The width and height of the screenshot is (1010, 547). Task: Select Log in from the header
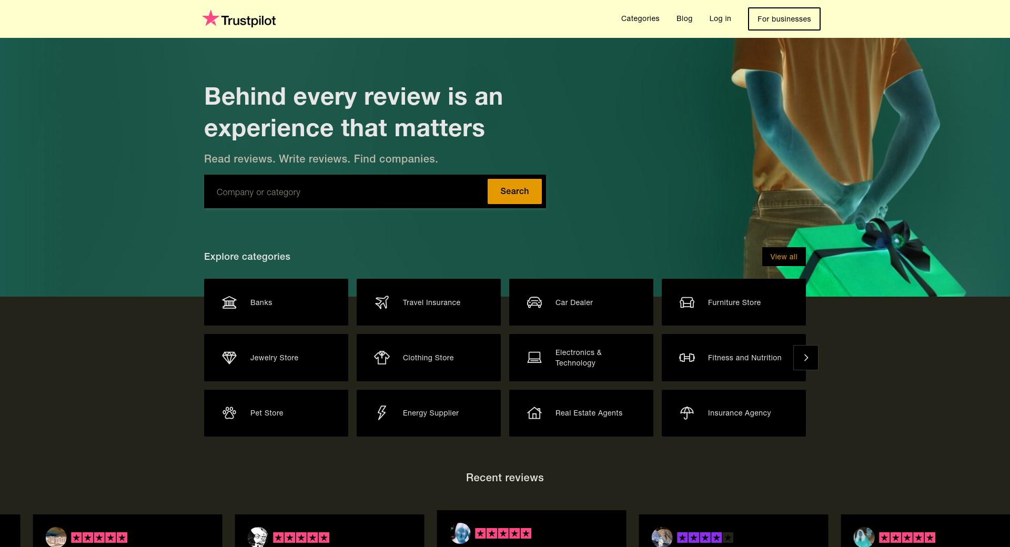pyautogui.click(x=720, y=18)
